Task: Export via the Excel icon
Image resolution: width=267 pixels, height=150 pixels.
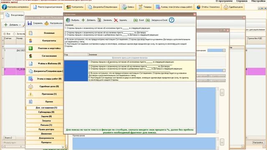Action: [x=136, y=20]
